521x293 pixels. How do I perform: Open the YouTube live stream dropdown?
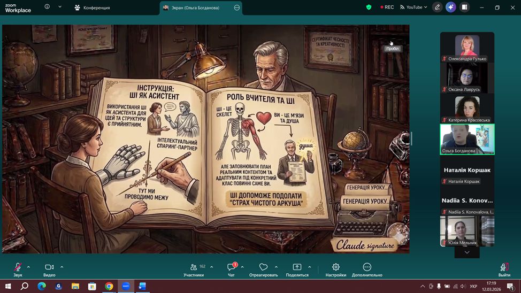point(414,7)
